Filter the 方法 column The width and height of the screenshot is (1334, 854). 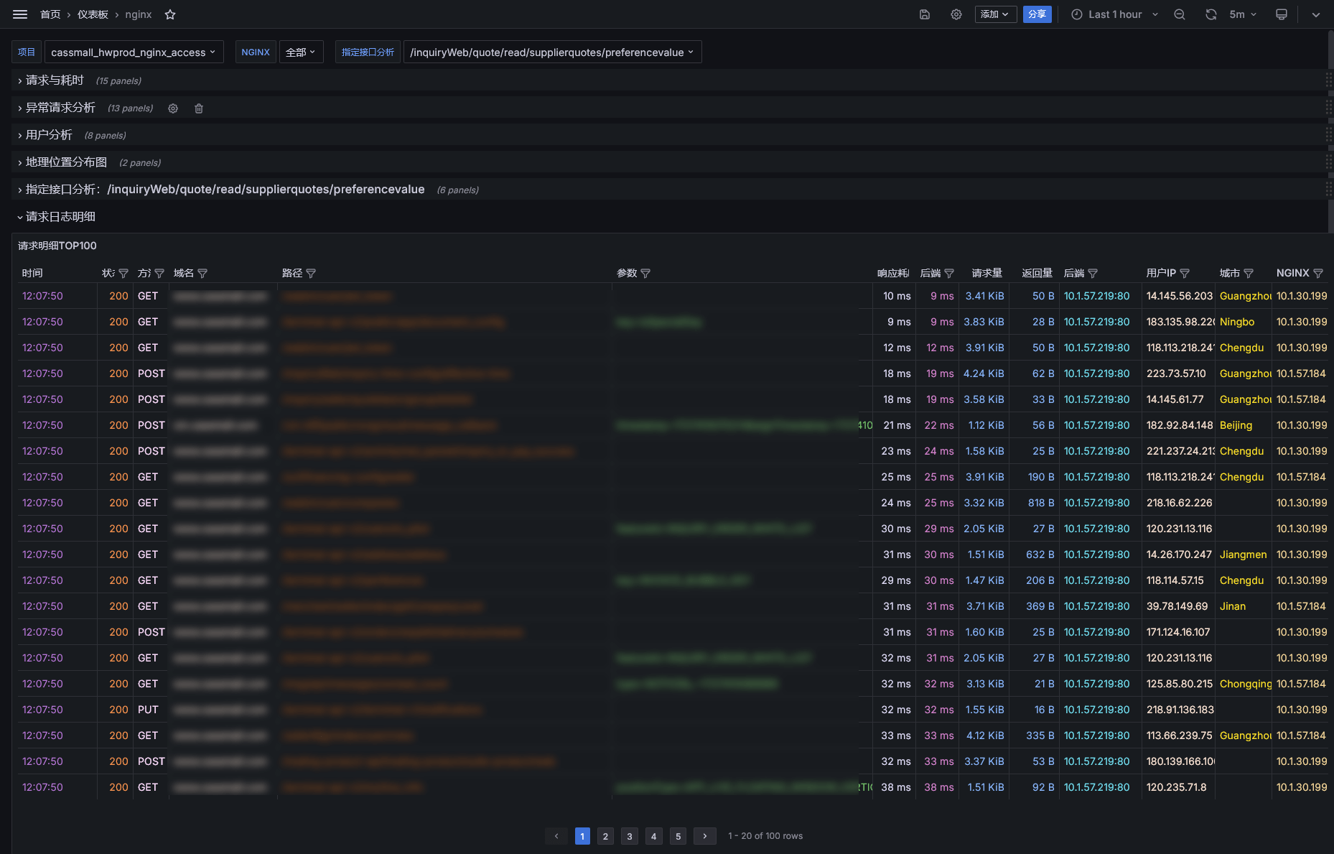click(x=159, y=274)
